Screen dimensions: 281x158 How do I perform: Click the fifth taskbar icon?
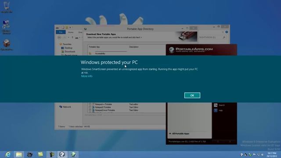point(52,154)
